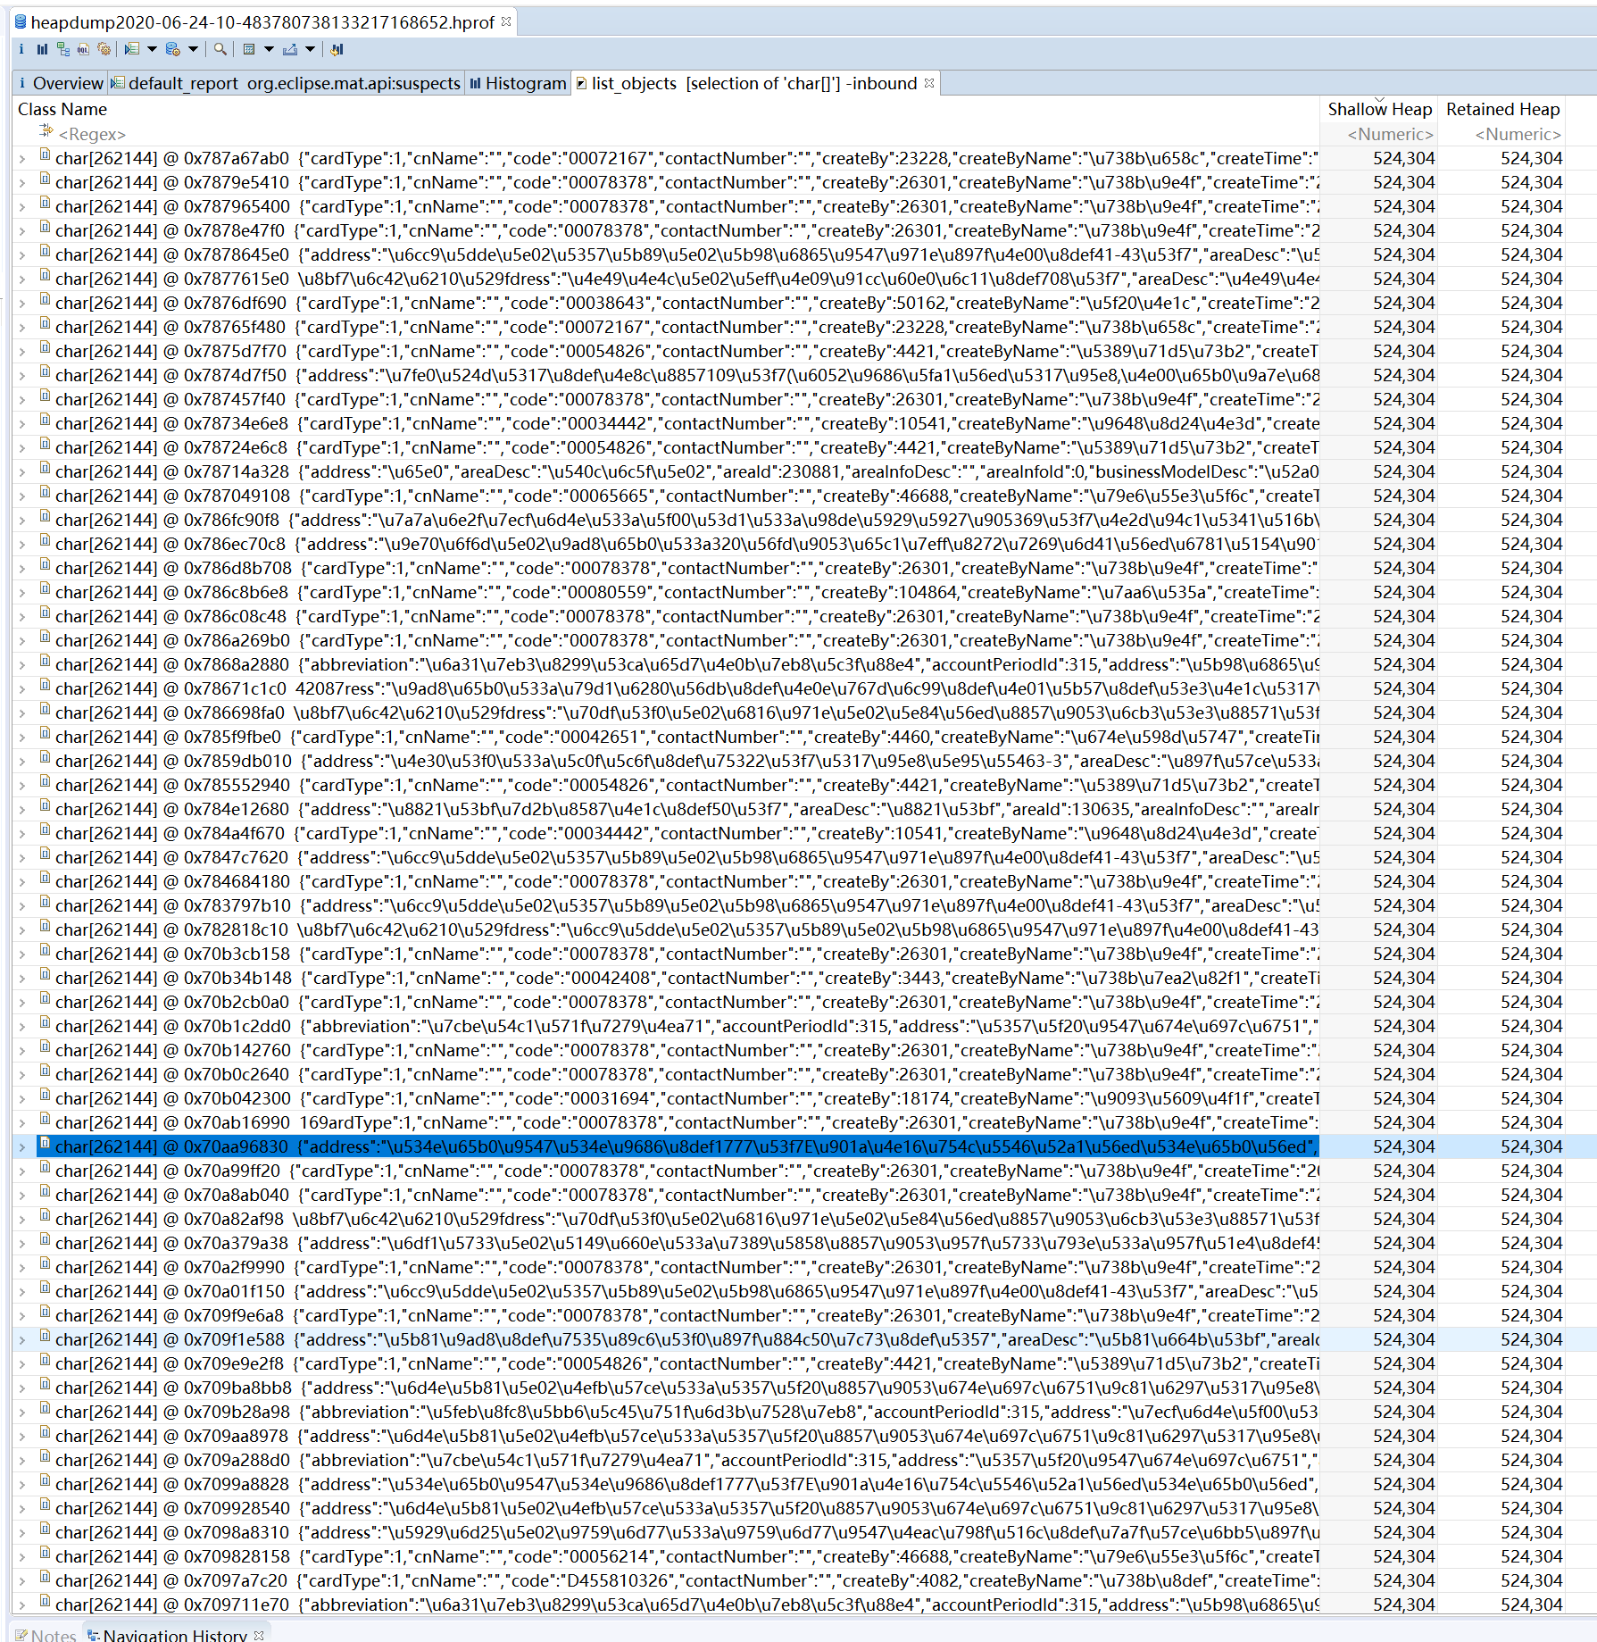Expand row char[262144] @ 0x709f1e588
The width and height of the screenshot is (1597, 1642).
point(22,1340)
